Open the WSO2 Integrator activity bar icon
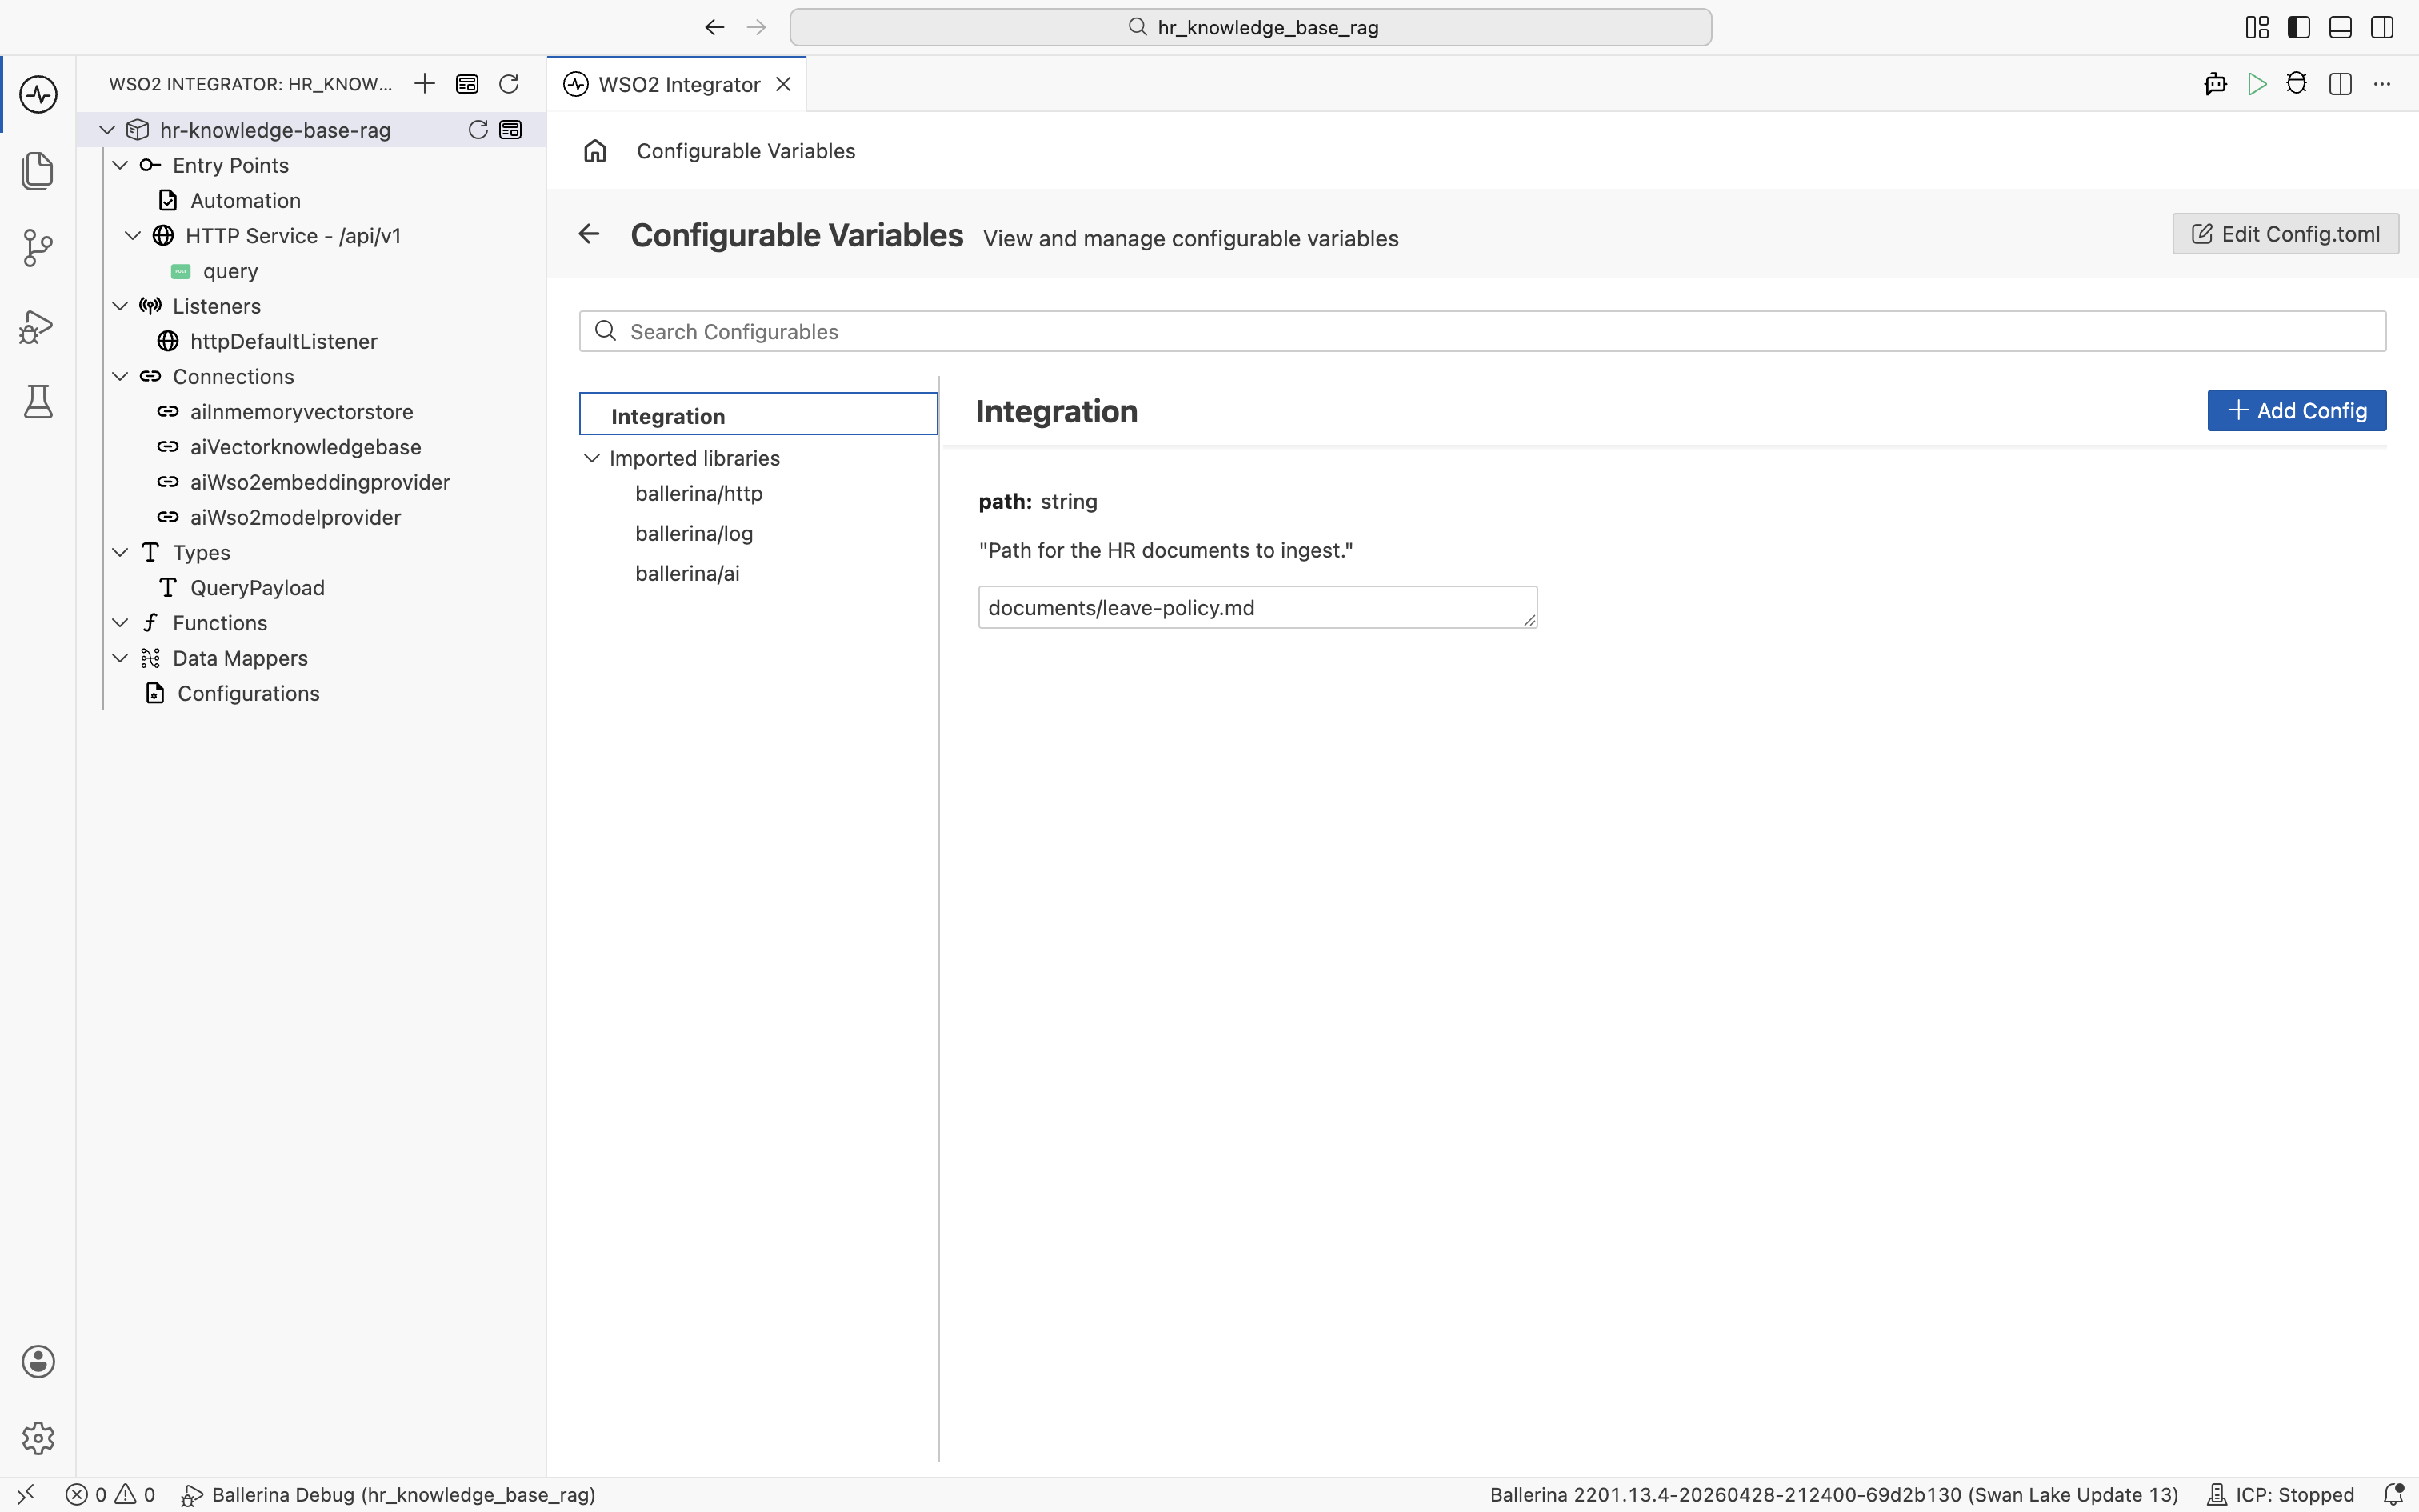This screenshot has height=1512, width=2419. click(38, 94)
